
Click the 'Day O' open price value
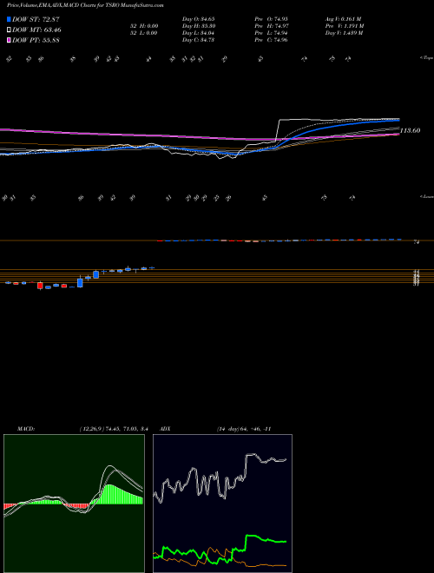click(x=198, y=18)
